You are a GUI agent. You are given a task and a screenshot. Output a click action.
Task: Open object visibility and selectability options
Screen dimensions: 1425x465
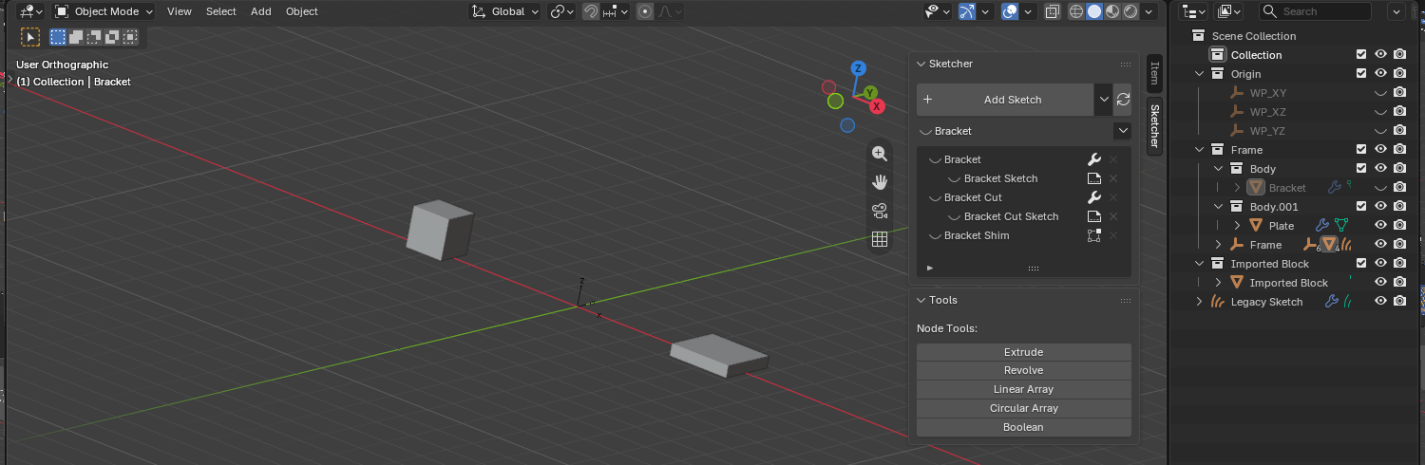(x=939, y=11)
